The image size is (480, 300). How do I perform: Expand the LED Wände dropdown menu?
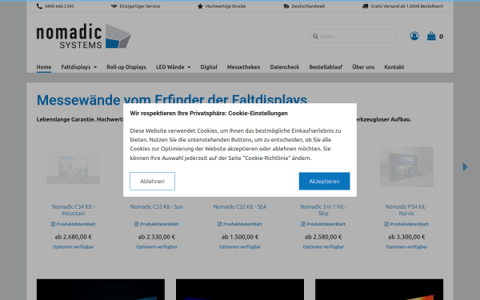pyautogui.click(x=174, y=67)
